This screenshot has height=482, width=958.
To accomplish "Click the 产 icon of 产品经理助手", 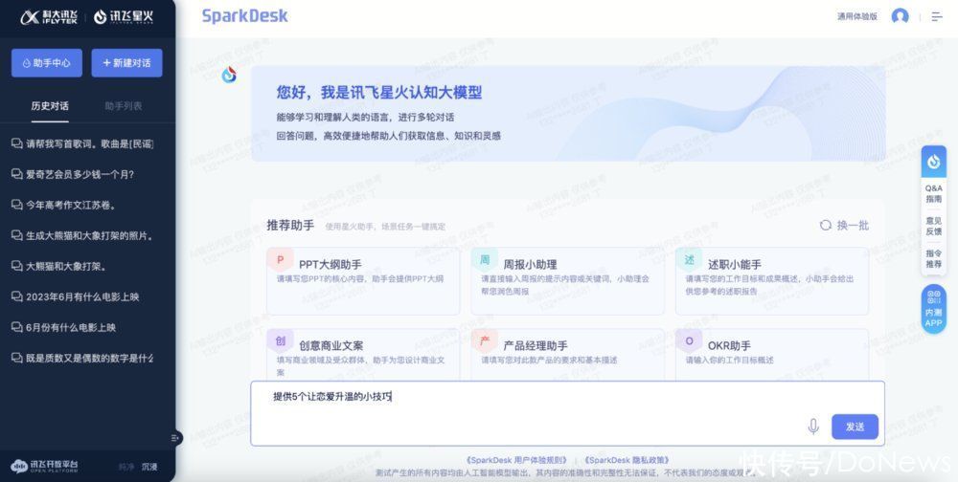I will pyautogui.click(x=485, y=341).
